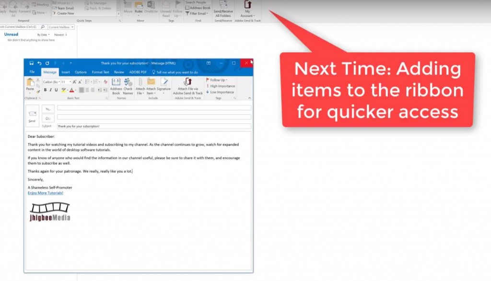Open the ADOBE PDF ribbon tab

click(138, 72)
